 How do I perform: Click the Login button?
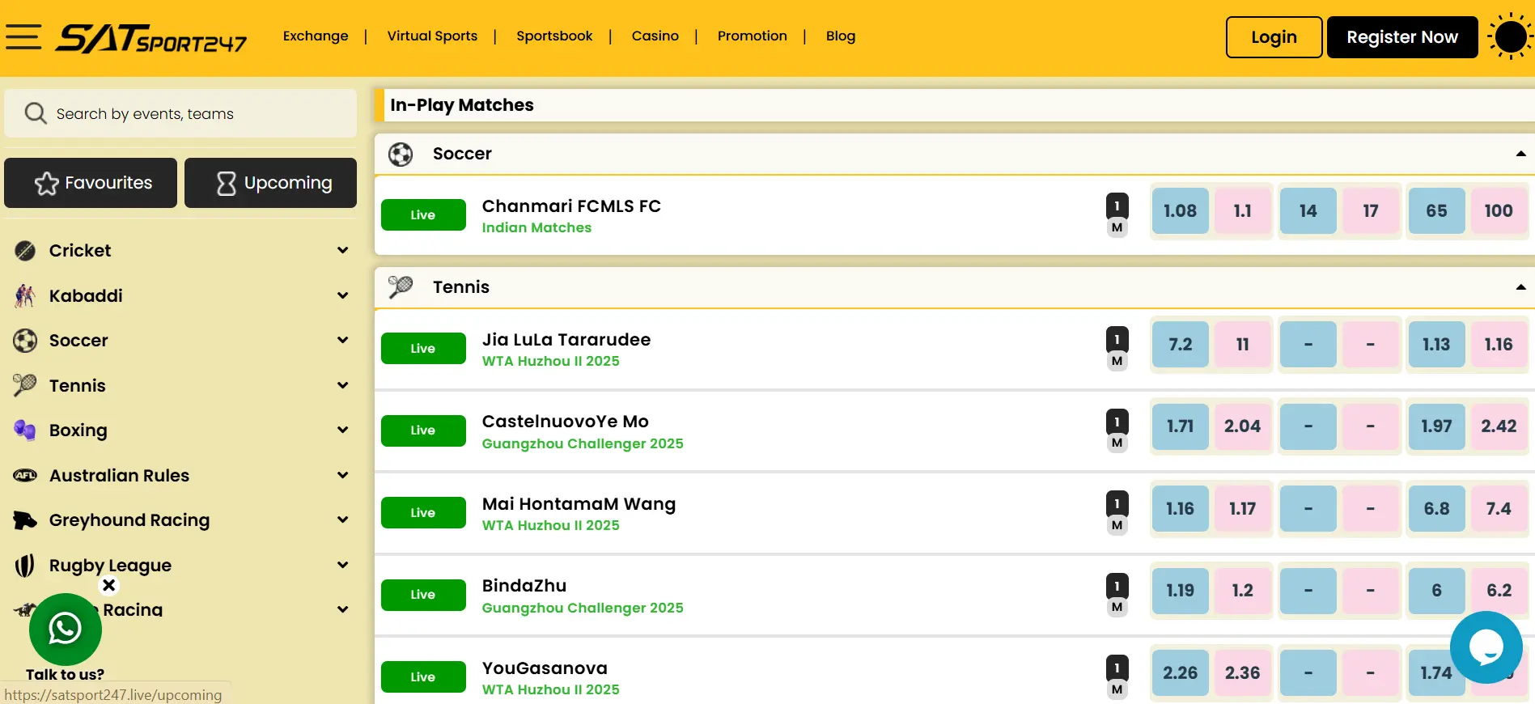point(1274,37)
